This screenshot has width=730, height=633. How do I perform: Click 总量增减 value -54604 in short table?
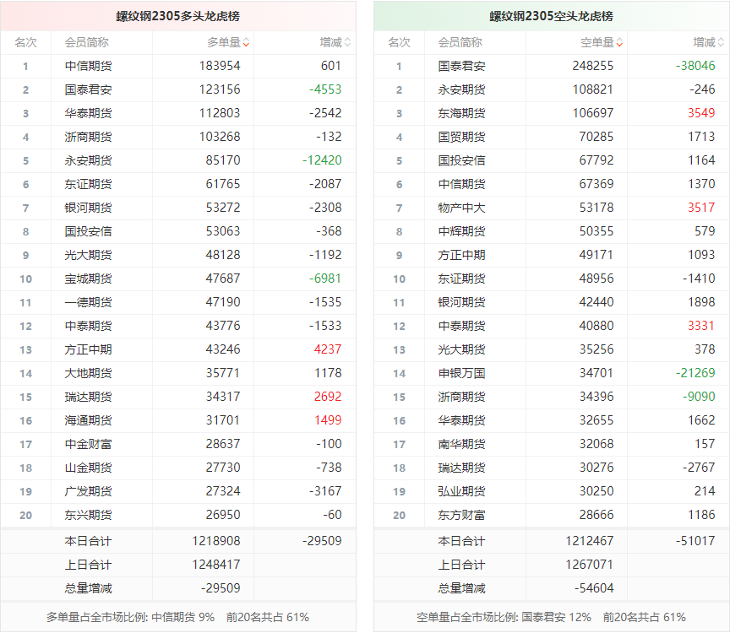(x=593, y=588)
